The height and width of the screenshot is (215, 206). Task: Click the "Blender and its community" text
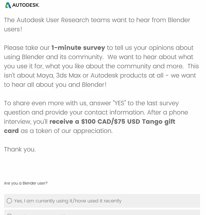62,57
